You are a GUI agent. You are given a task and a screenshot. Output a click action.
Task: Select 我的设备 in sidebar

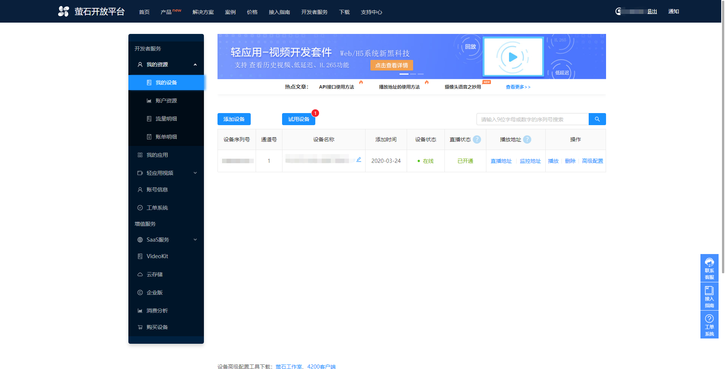coord(166,83)
